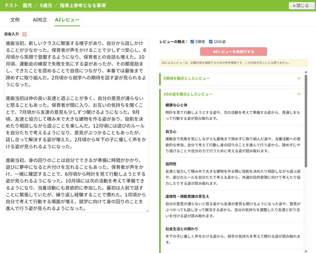The height and width of the screenshot is (253, 316).
Task: Click the 自由入力 label
Action: pos(12,34)
